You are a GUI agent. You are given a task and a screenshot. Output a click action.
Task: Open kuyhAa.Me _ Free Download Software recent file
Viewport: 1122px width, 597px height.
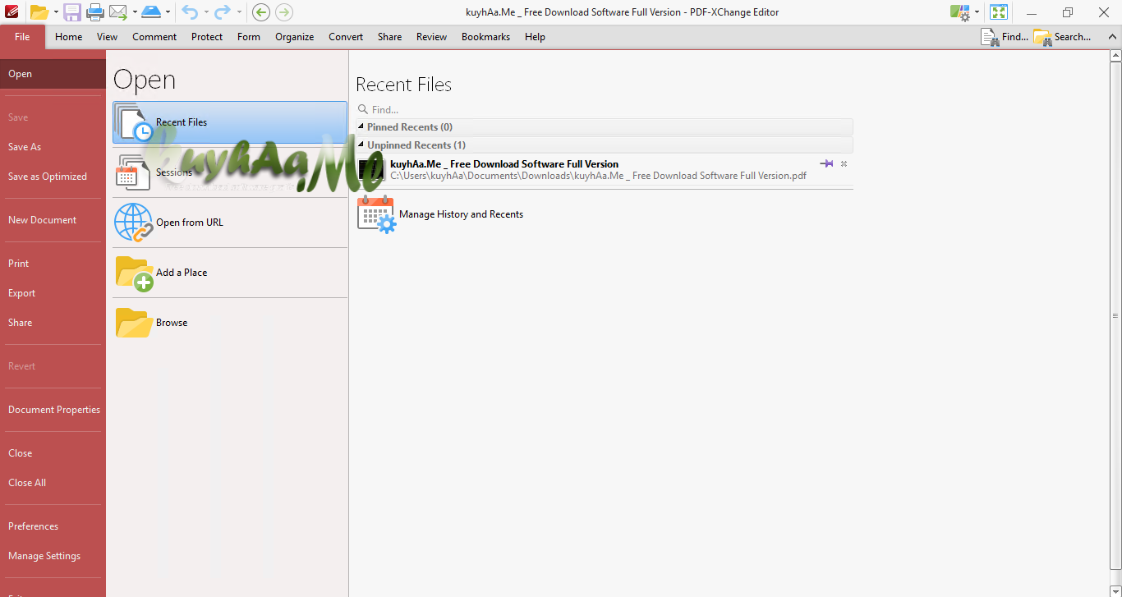pyautogui.click(x=605, y=170)
